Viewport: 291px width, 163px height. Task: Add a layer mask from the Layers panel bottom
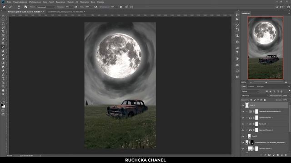pyautogui.click(x=270, y=155)
